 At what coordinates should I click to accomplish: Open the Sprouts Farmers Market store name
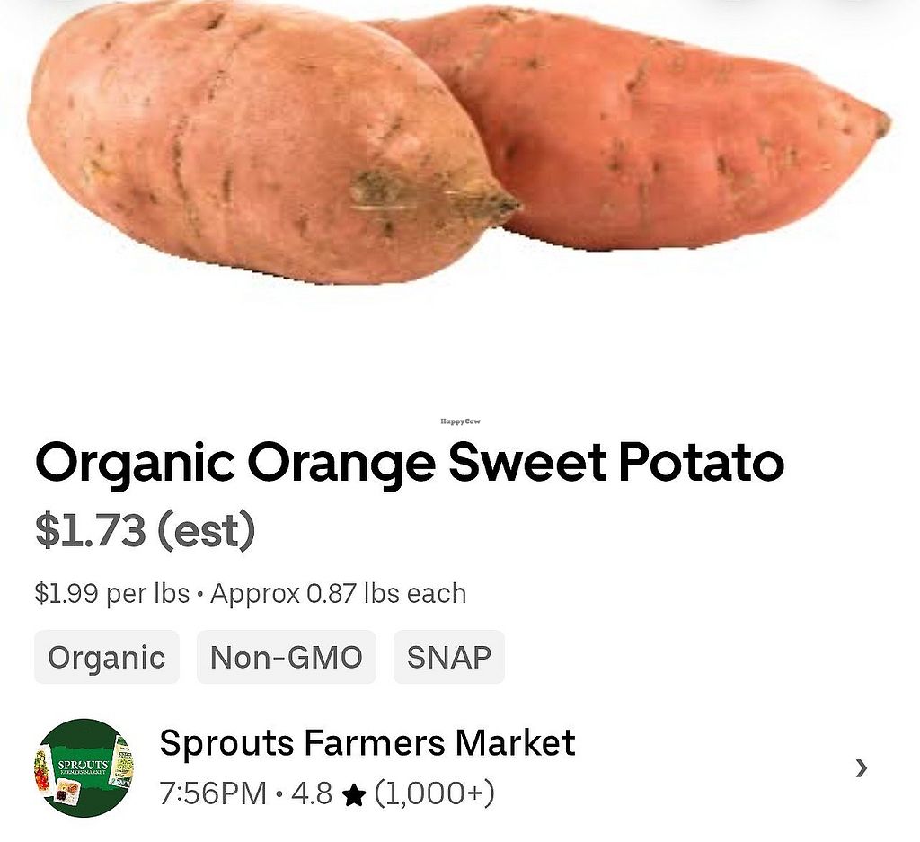point(367,742)
